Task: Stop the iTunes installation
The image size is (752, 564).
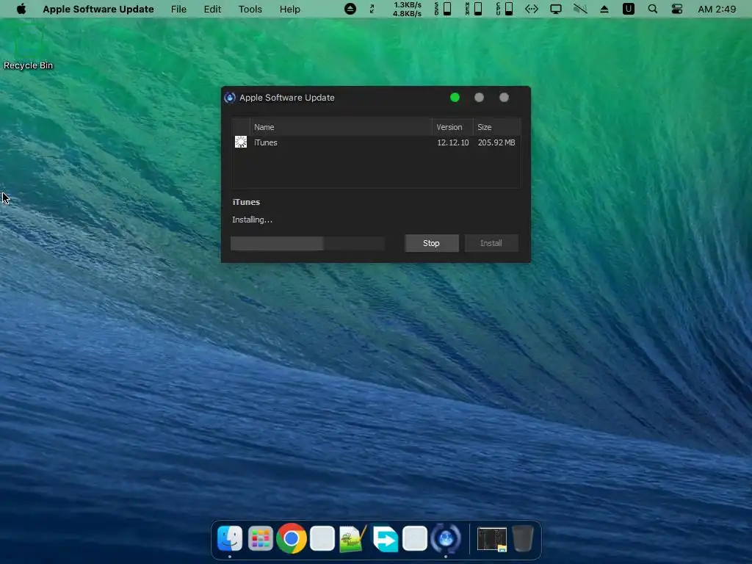Action: coord(432,243)
